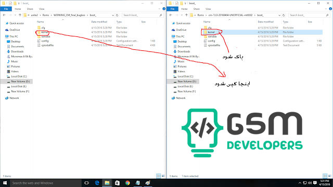Open the File tab in left Explorer window

coord(6,9)
